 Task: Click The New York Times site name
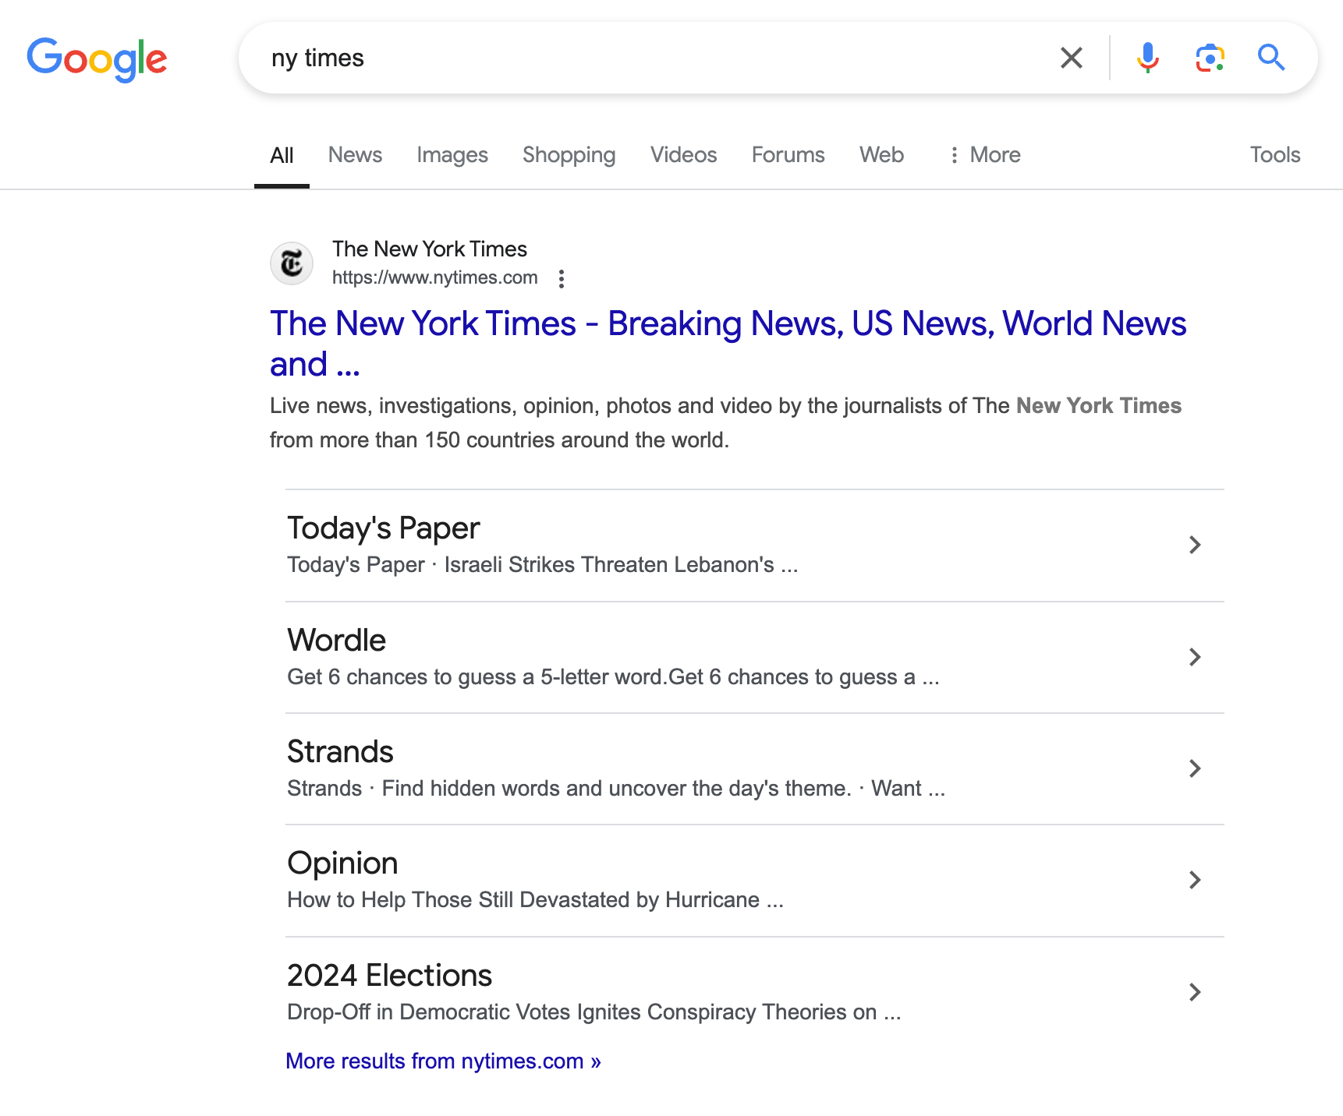pyautogui.click(x=430, y=249)
